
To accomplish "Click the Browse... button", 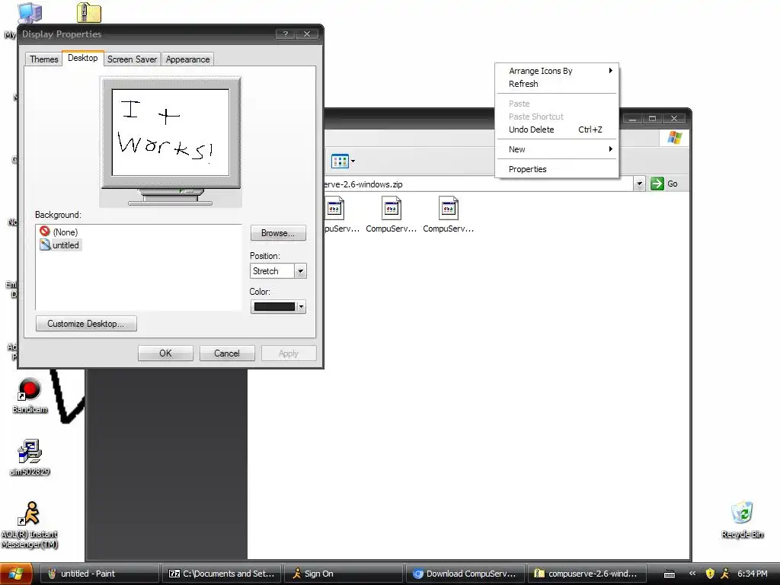I will tap(277, 233).
